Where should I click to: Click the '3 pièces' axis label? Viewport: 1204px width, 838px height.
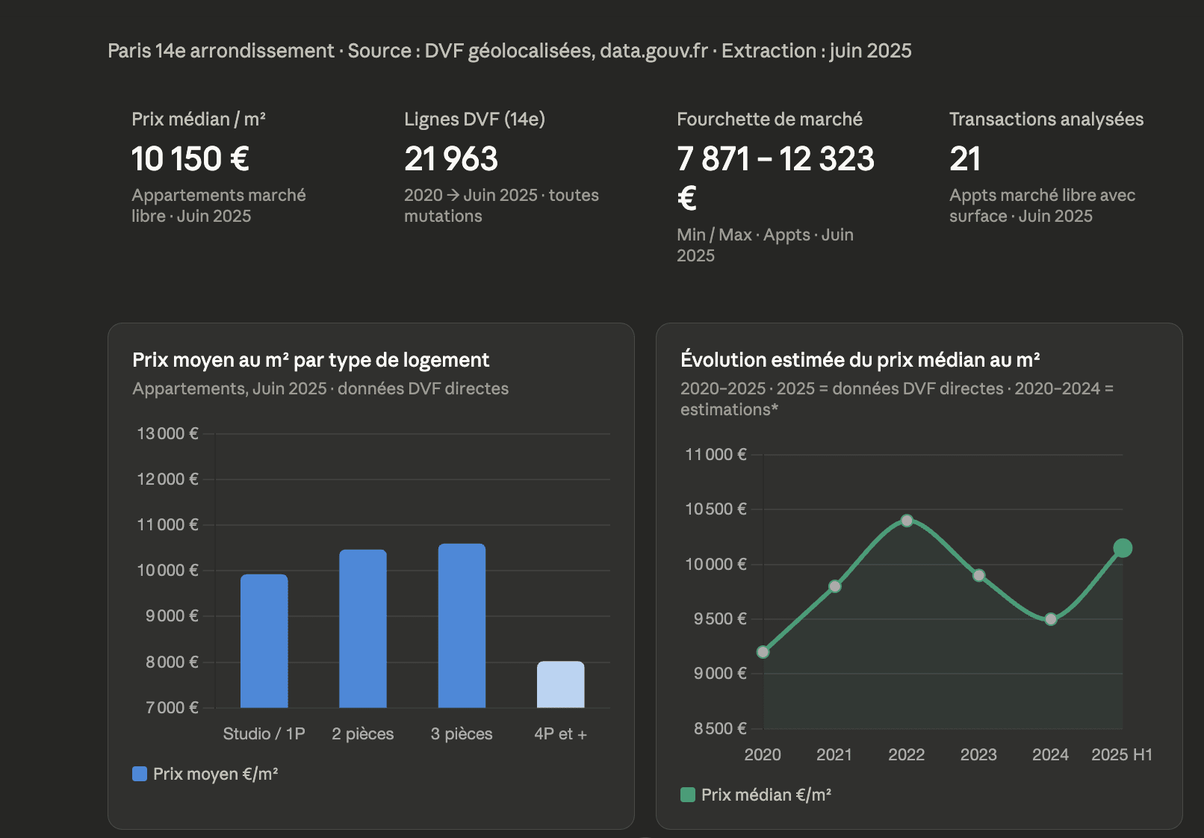click(462, 733)
